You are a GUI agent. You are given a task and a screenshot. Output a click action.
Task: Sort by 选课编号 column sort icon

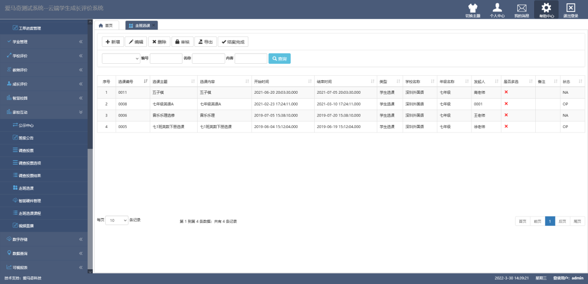145,82
